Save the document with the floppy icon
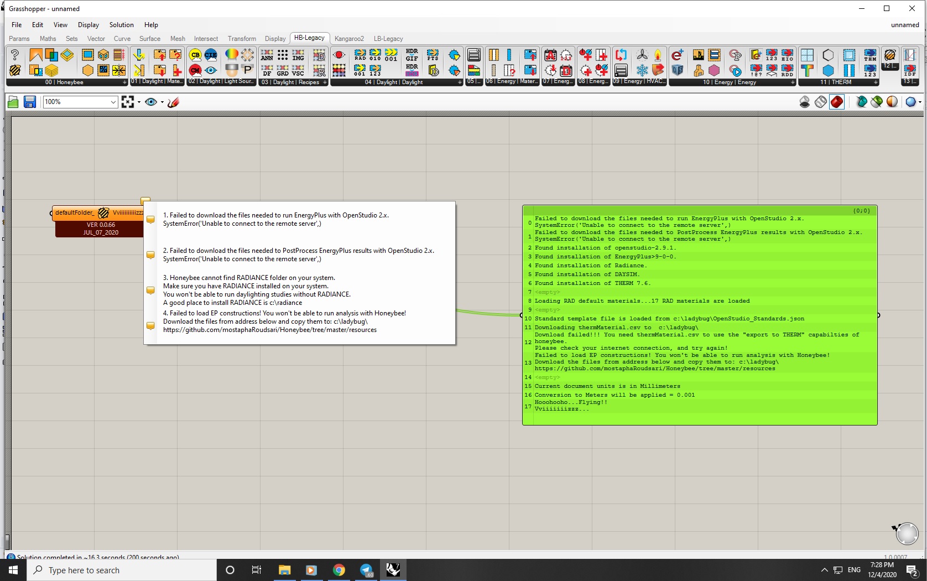This screenshot has height=581, width=927. [30, 102]
